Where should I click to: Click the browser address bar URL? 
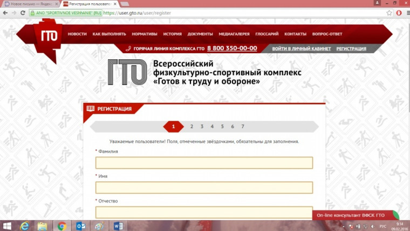[137, 13]
